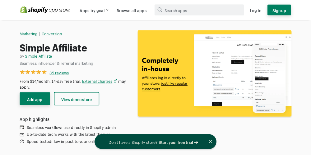Dismiss the free trial banner
311x155 pixels.
point(210,142)
